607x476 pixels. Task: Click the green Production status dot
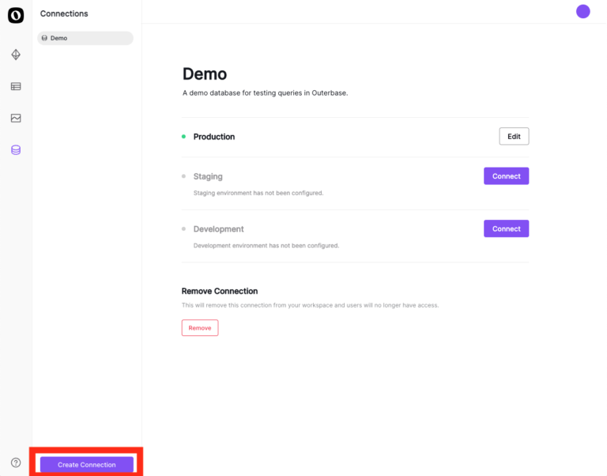183,137
